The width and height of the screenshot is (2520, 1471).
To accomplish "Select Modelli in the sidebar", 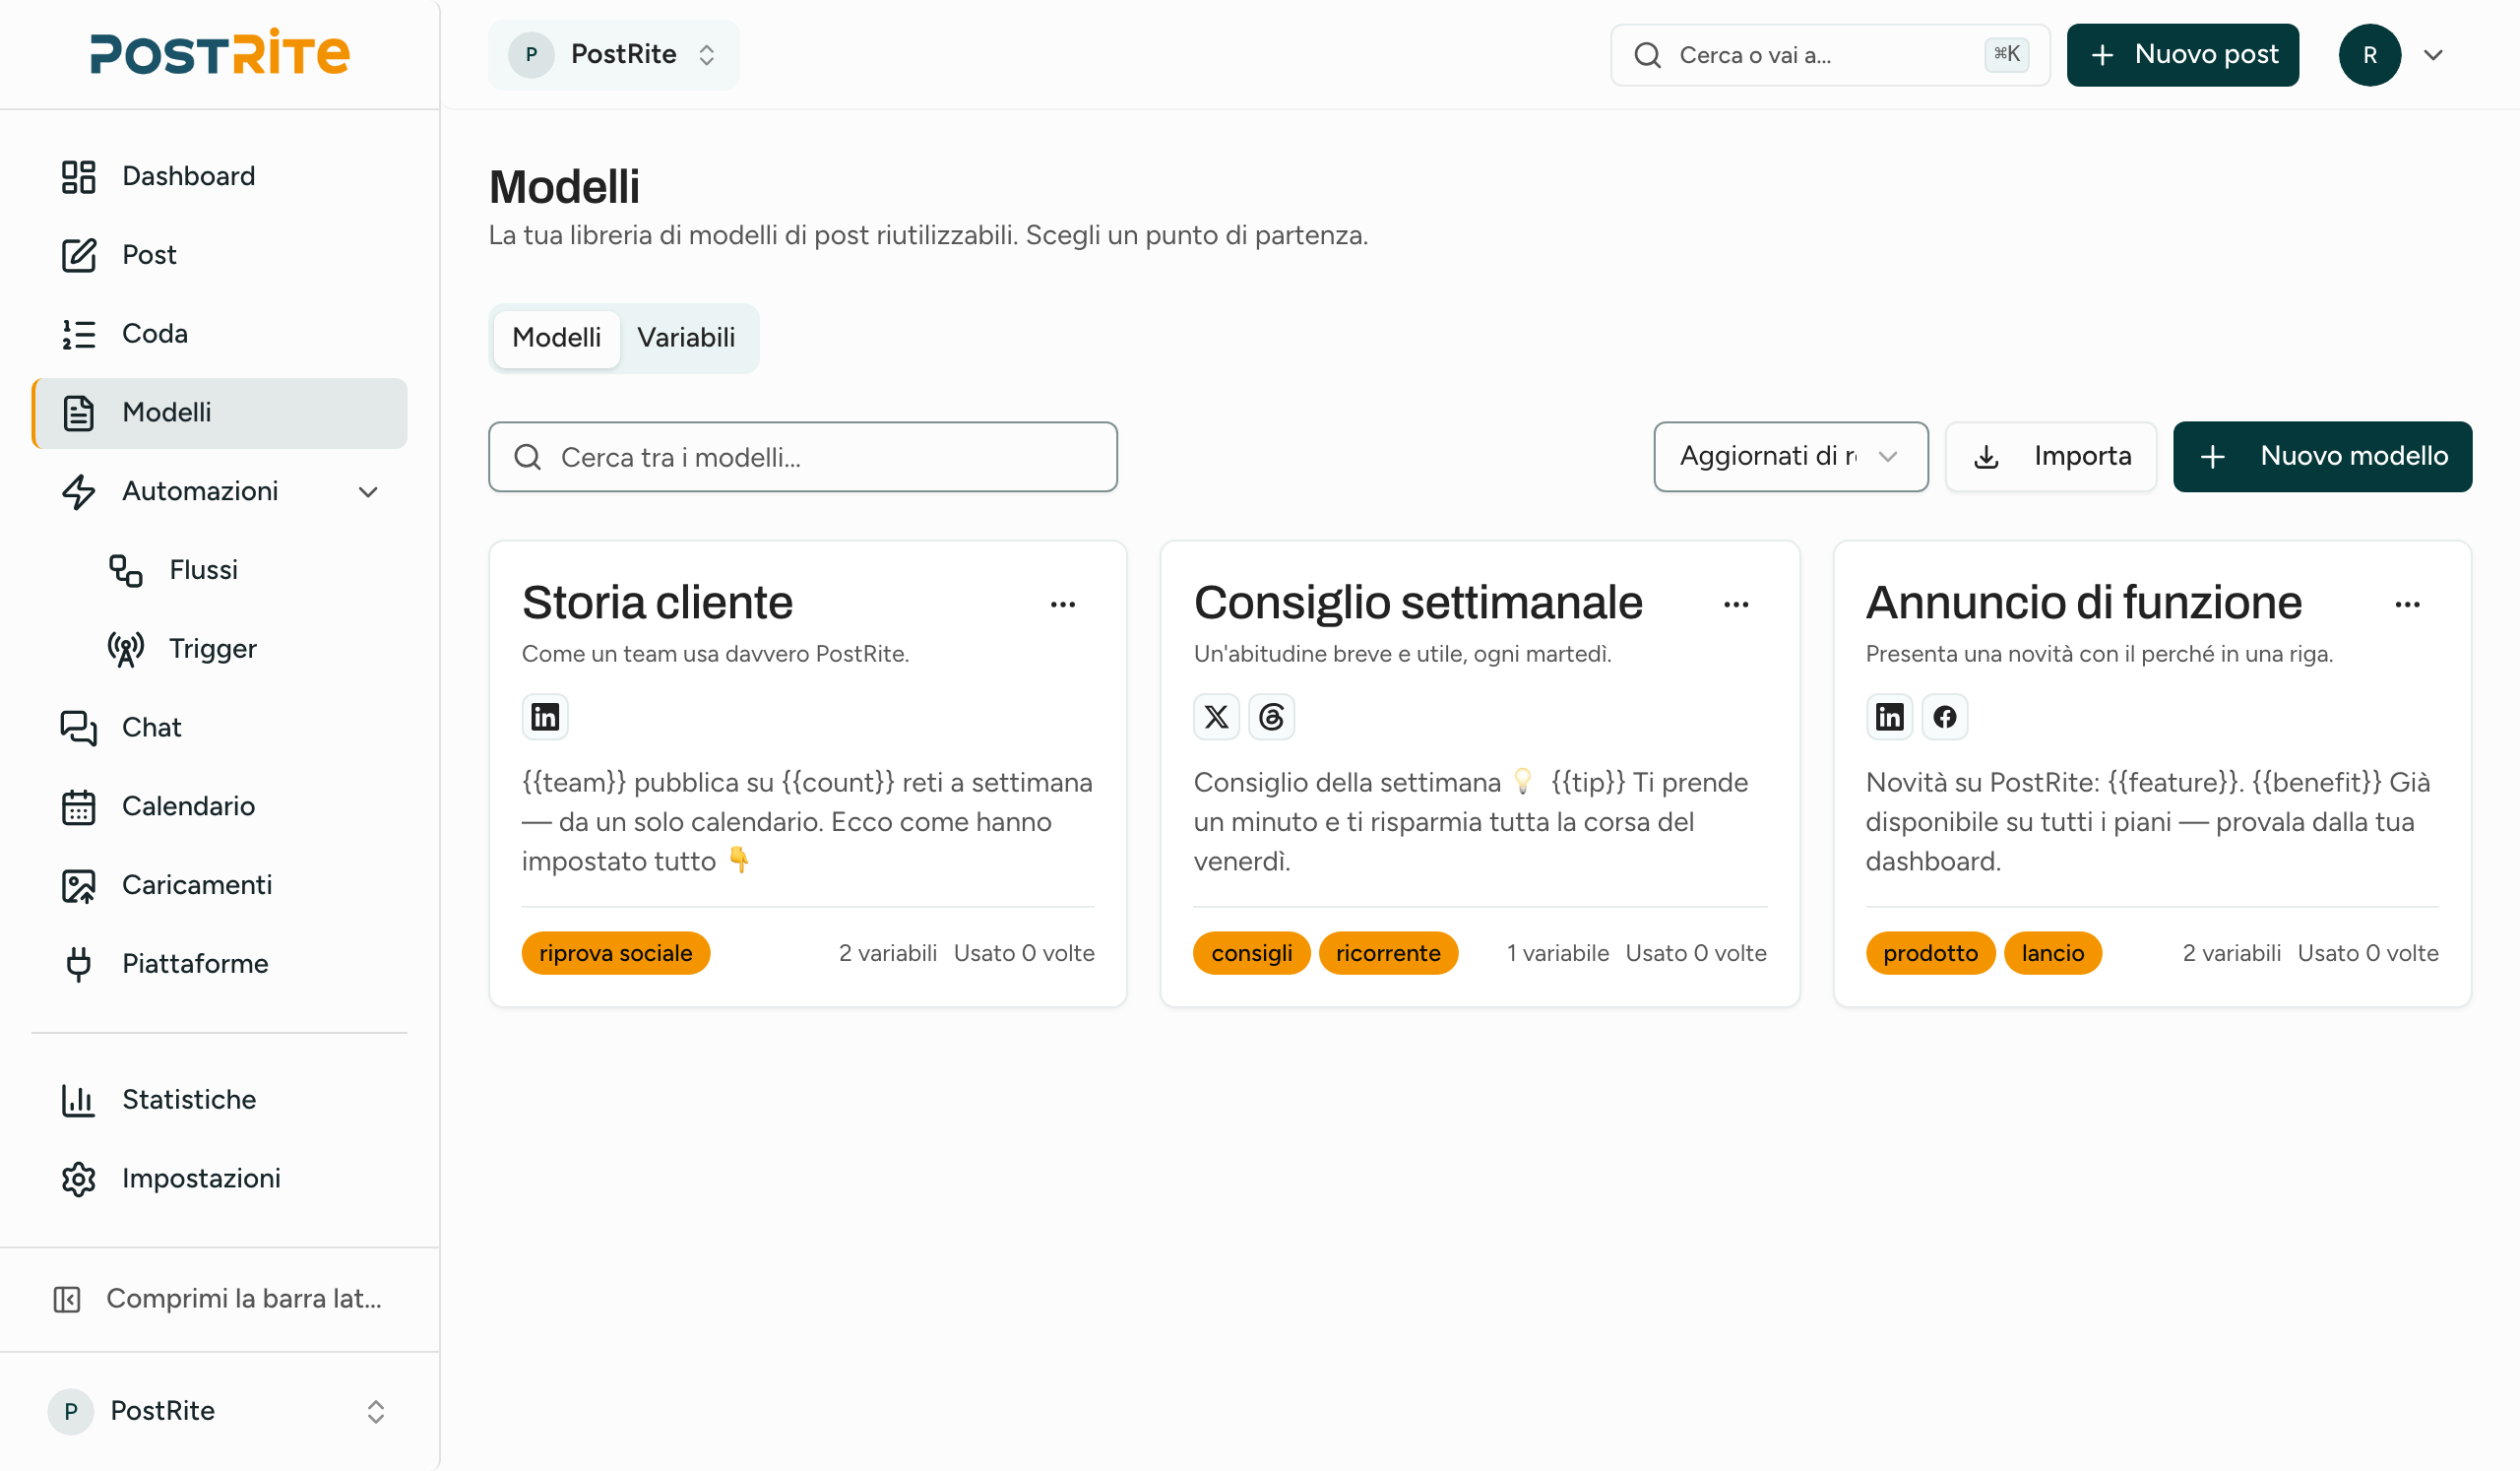I will (219, 413).
